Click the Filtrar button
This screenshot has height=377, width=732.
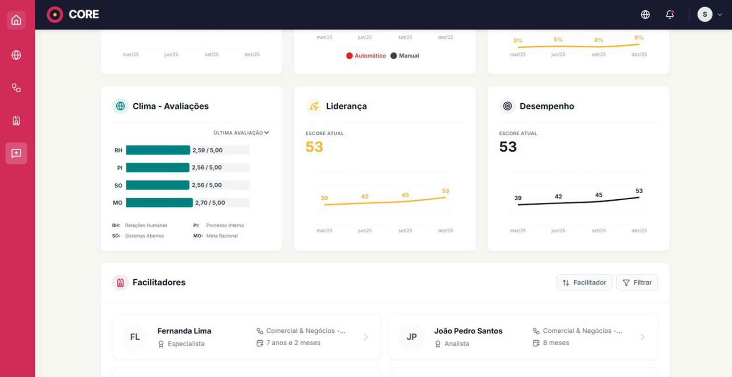click(637, 282)
